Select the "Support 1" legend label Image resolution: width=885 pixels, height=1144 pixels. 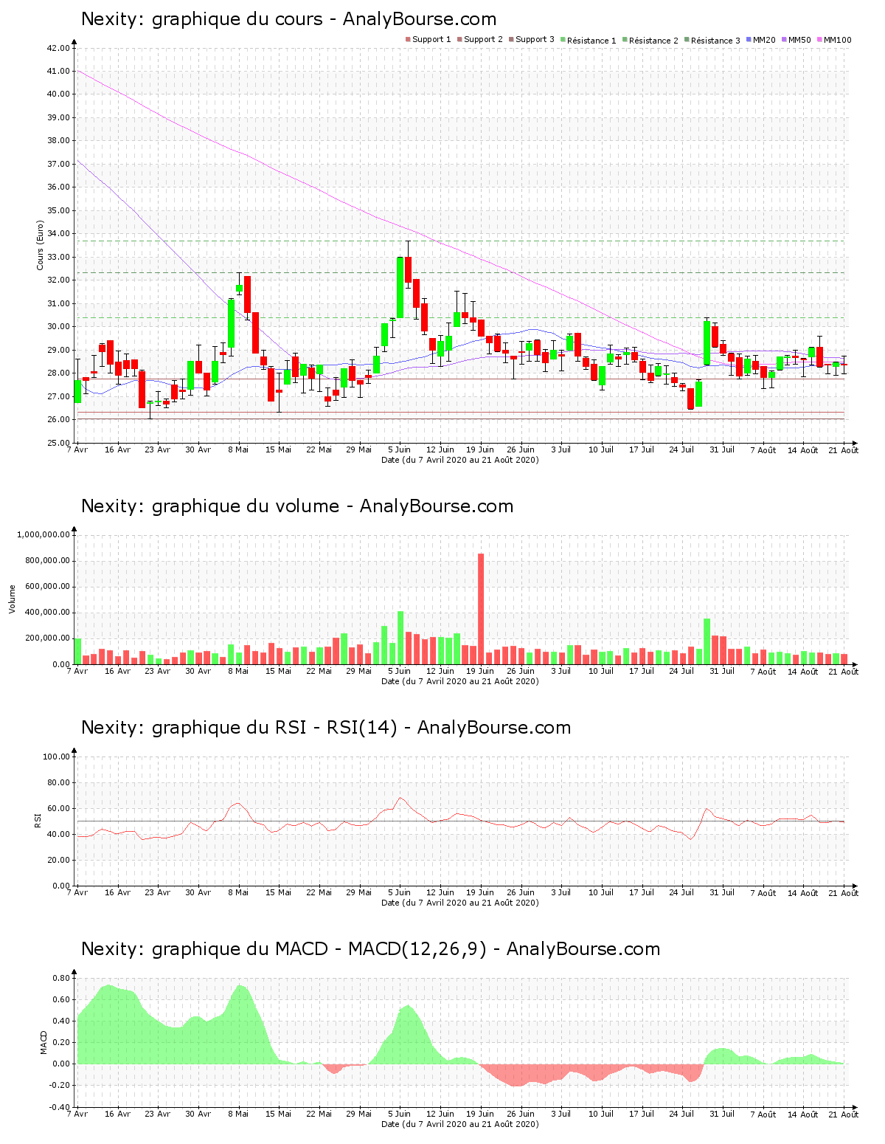[x=431, y=40]
